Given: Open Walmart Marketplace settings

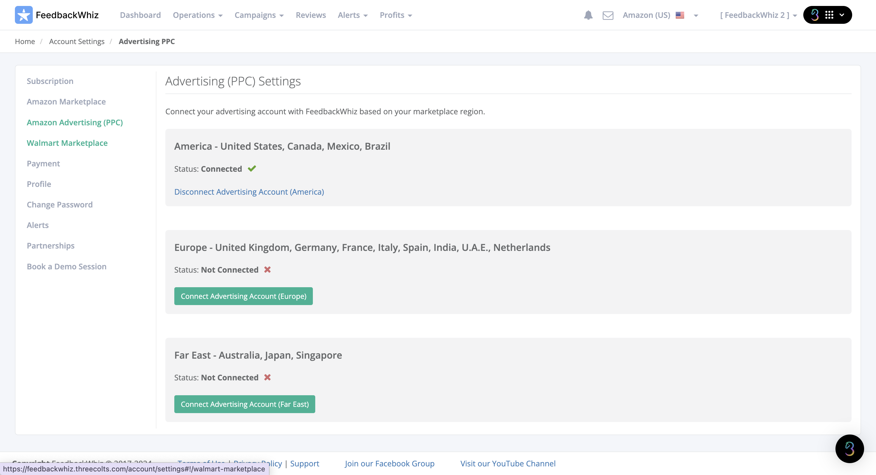Looking at the screenshot, I should (67, 143).
